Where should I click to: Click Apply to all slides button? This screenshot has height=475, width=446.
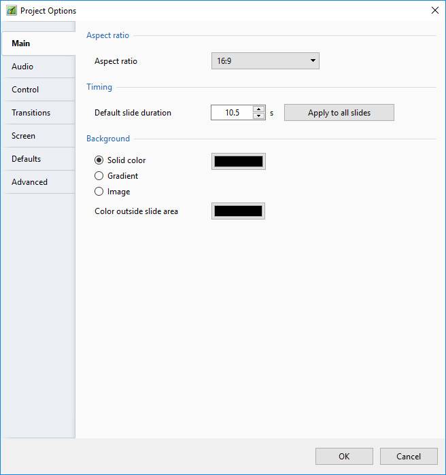(339, 113)
